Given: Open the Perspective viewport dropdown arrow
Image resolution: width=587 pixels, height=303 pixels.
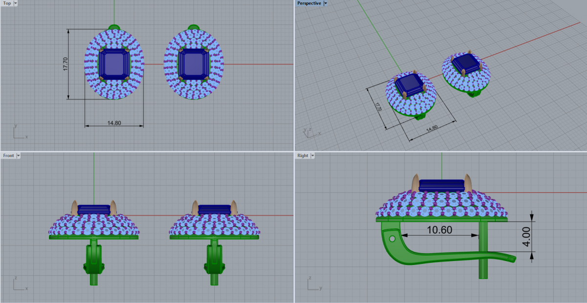Looking at the screenshot, I should [x=325, y=3].
